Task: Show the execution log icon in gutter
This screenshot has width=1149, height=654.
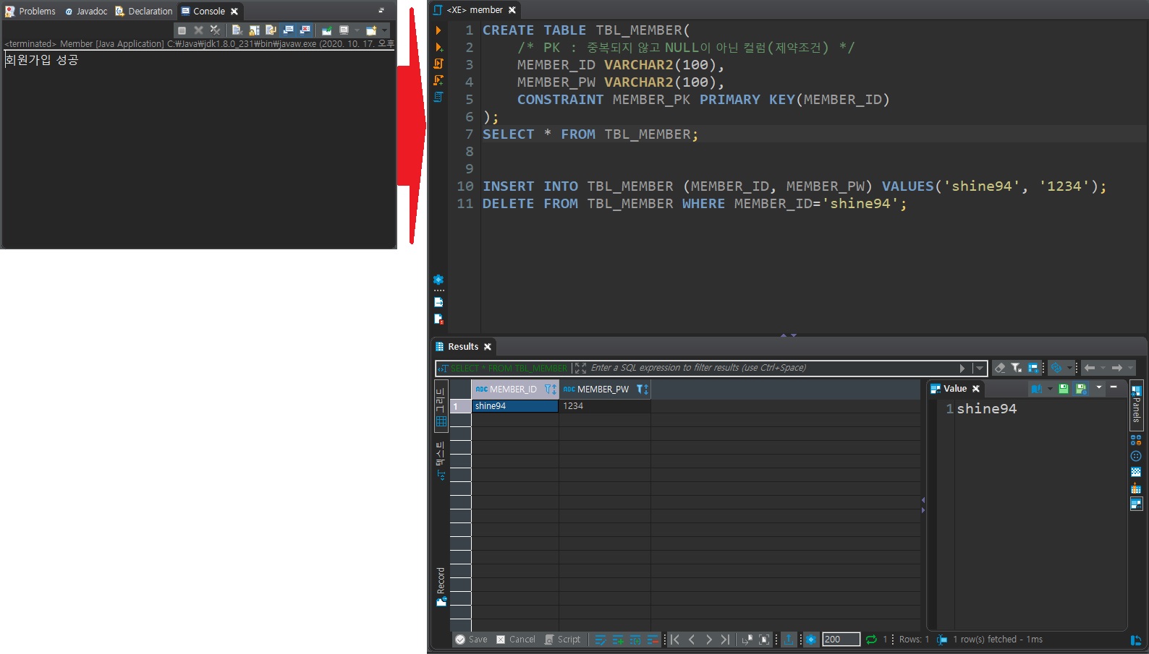Action: tap(438, 319)
